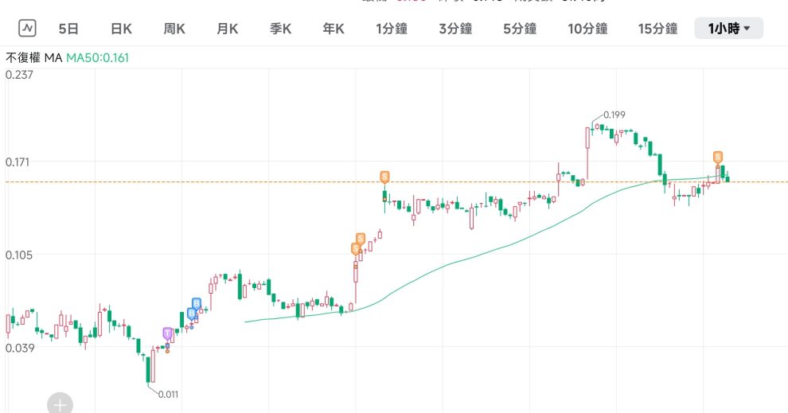Screen dimensions: 788x413
Task: Click the purple T marker on the chart
Action: pyautogui.click(x=167, y=333)
